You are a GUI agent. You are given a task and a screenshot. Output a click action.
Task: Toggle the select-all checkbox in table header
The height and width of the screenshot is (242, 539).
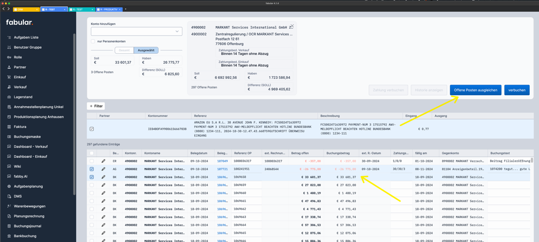[92, 153]
